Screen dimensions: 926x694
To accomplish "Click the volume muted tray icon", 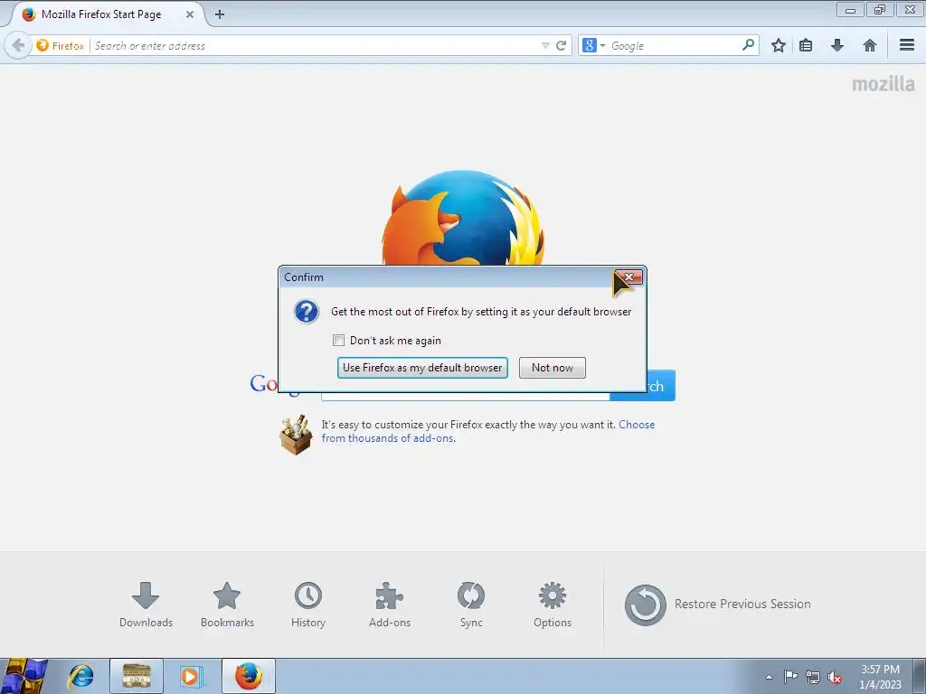I will point(835,678).
